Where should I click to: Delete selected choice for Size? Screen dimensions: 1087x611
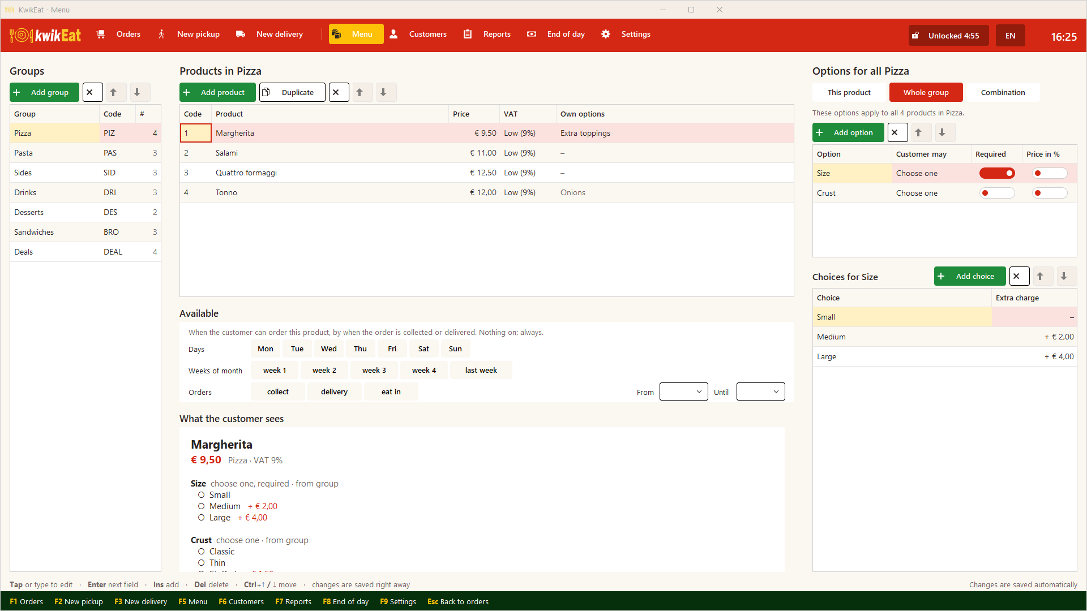[1019, 276]
